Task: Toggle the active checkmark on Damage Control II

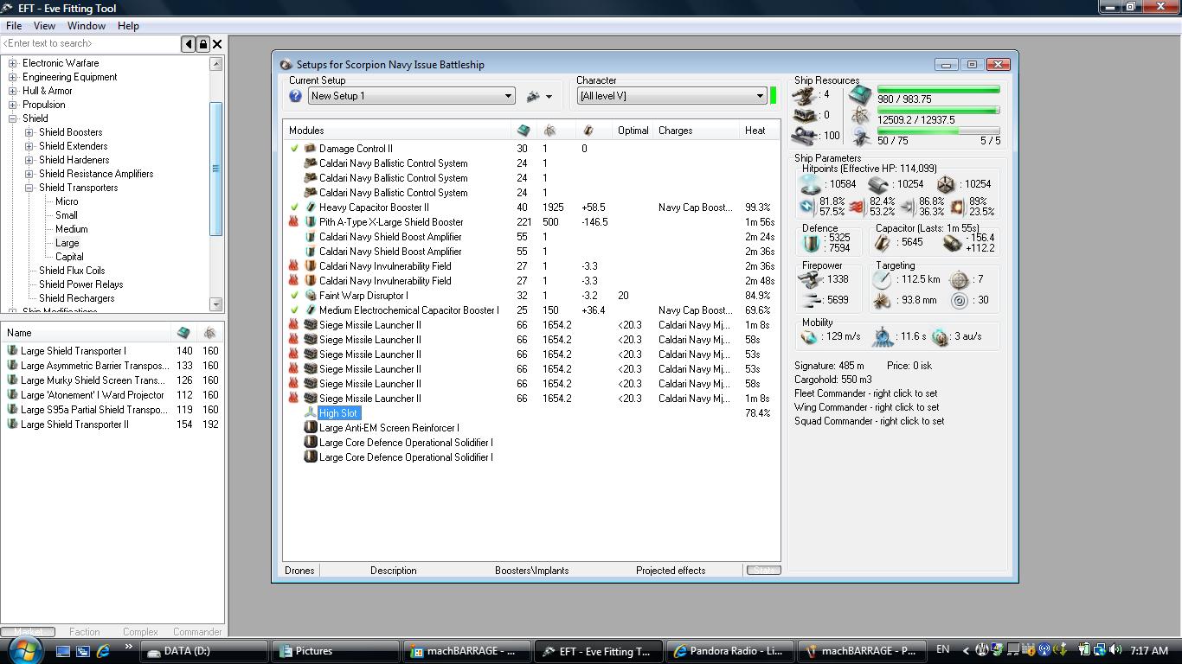Action: tap(294, 149)
